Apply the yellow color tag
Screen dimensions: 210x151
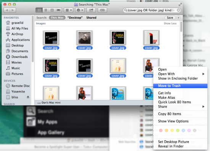(172, 130)
